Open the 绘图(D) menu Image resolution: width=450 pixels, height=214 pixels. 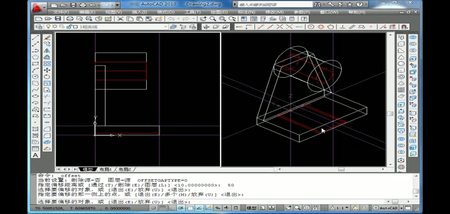coord(218,12)
